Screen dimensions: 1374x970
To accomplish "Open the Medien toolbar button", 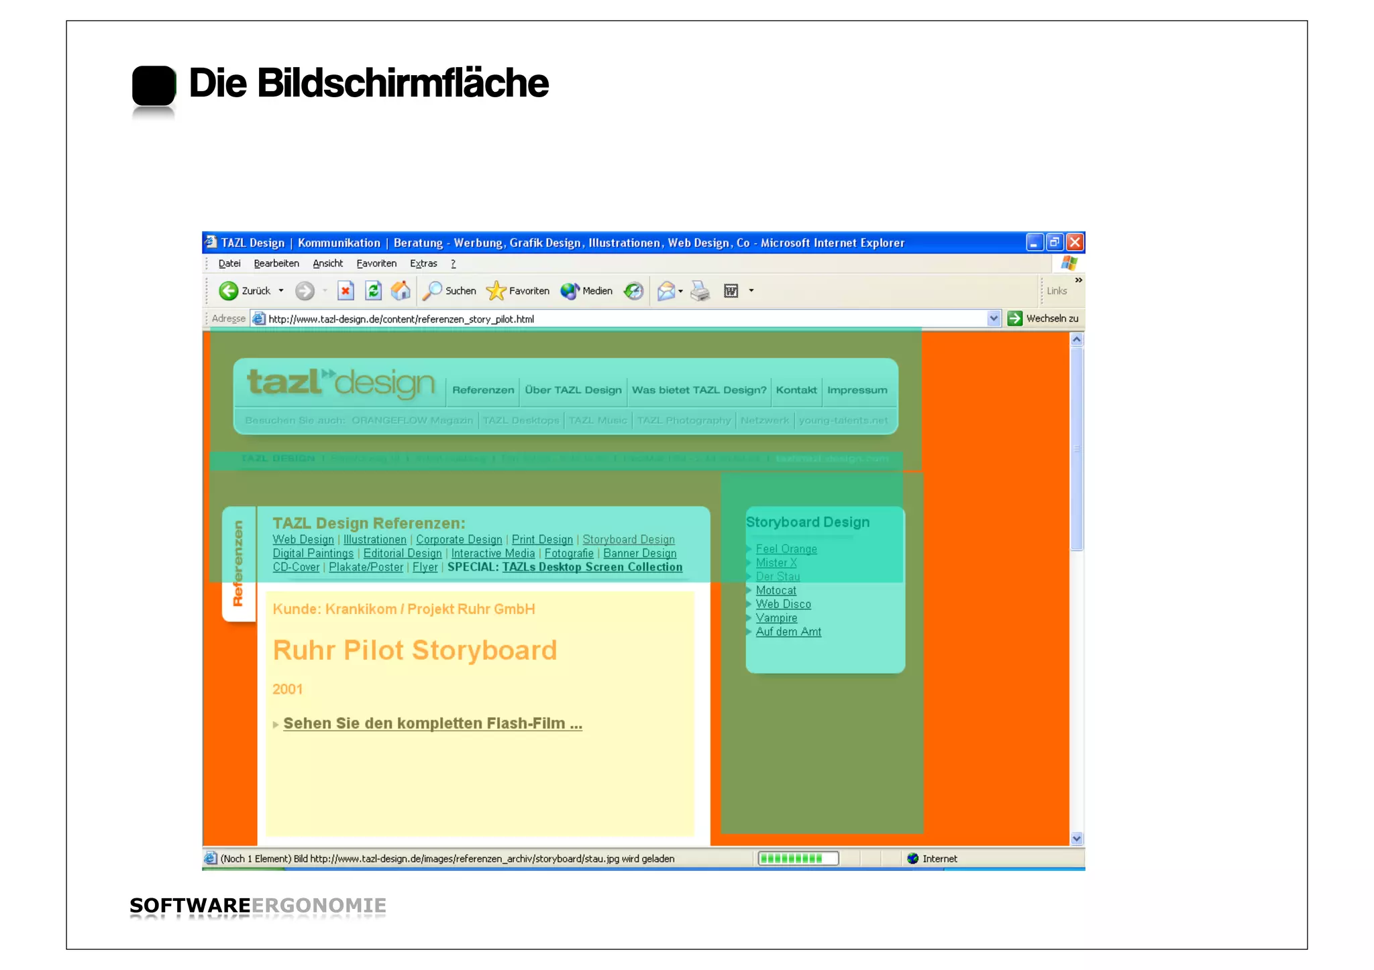I will tap(587, 291).
